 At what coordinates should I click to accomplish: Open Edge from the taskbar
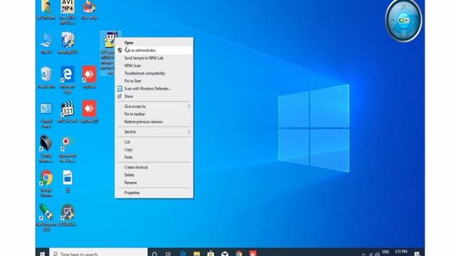pos(183,253)
